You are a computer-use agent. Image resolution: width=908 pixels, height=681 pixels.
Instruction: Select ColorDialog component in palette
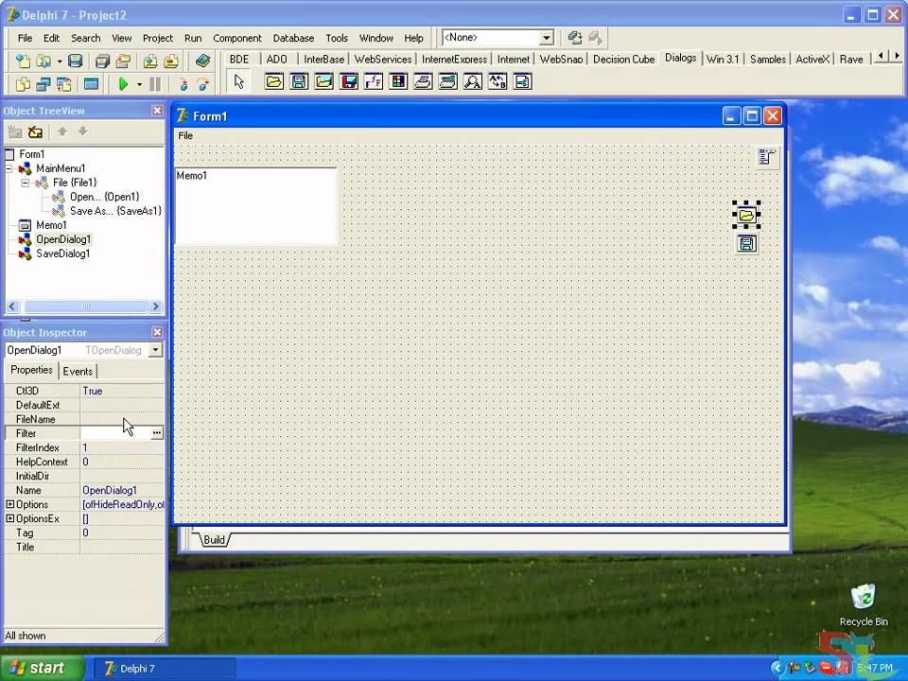398,81
